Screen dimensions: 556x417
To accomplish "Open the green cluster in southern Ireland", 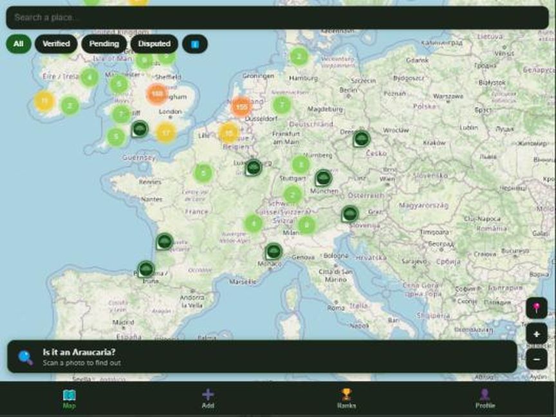I will point(70,106).
